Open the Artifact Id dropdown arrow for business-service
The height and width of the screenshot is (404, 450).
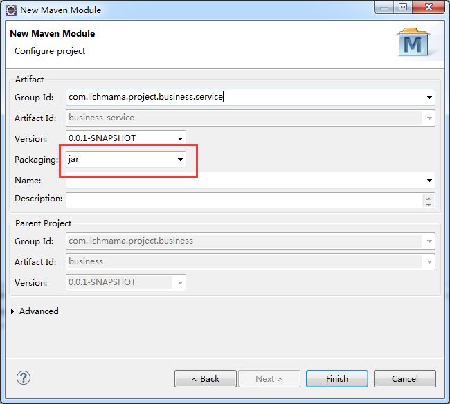(429, 118)
